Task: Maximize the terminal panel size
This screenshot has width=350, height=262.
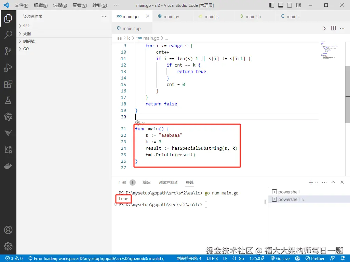Action: (333, 182)
